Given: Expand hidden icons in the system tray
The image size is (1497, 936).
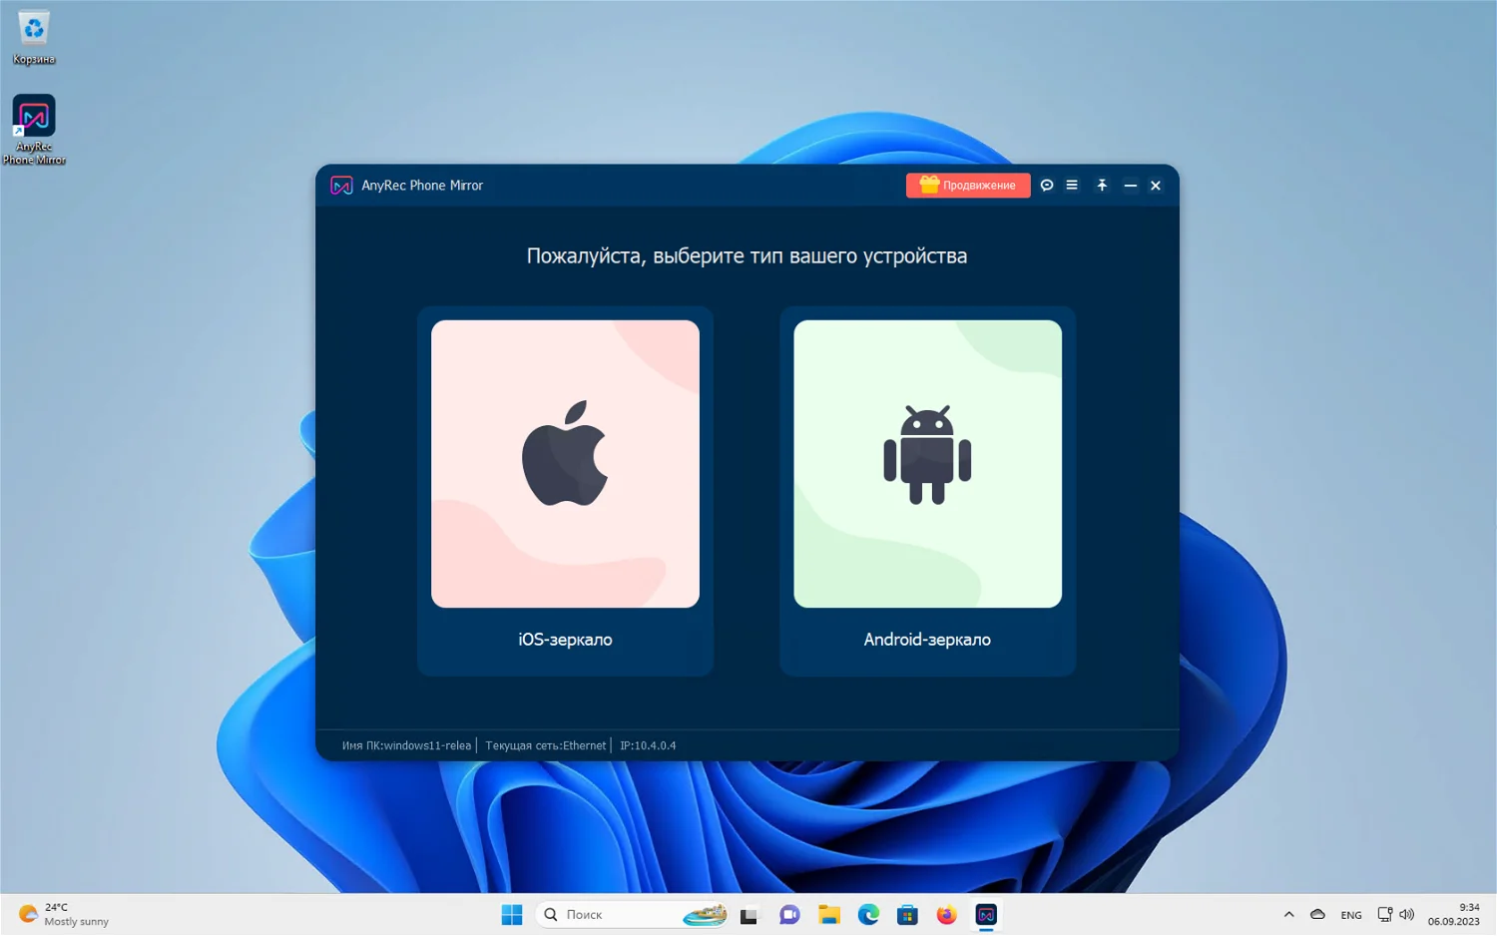Looking at the screenshot, I should tap(1288, 914).
